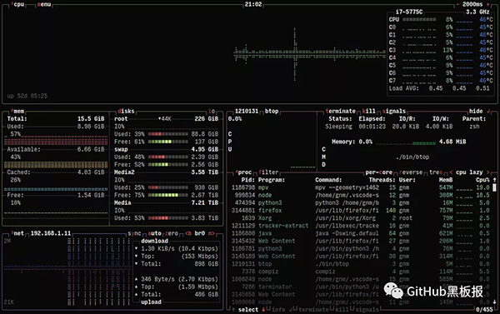Image resolution: width=500 pixels, height=314 pixels.
Task: Click the swap free 52% bar
Action: (167, 164)
